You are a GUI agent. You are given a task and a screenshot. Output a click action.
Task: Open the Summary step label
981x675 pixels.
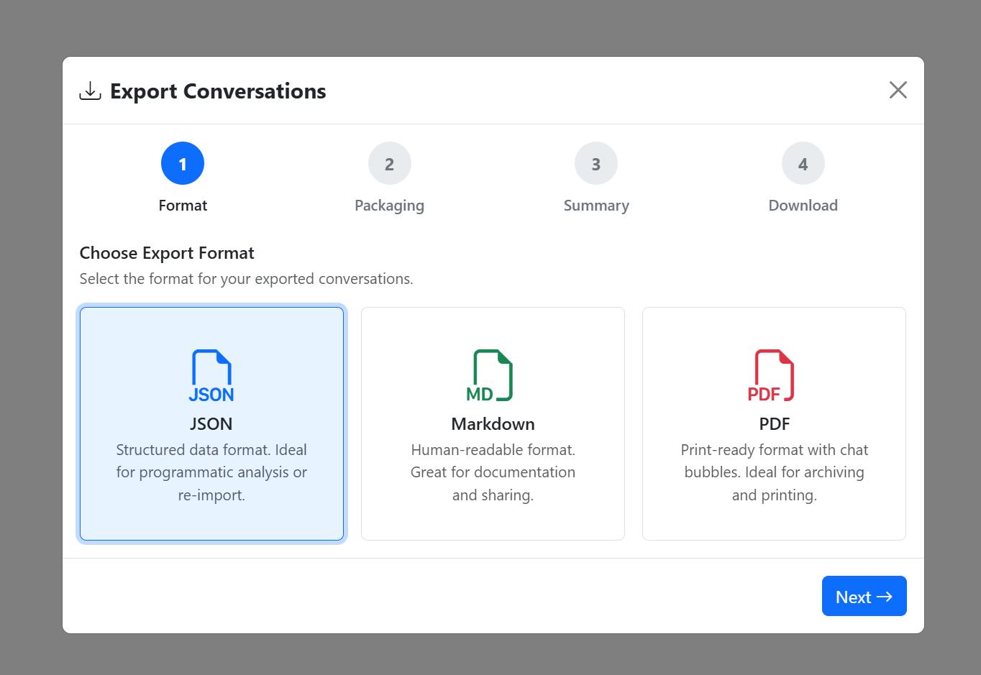click(596, 205)
